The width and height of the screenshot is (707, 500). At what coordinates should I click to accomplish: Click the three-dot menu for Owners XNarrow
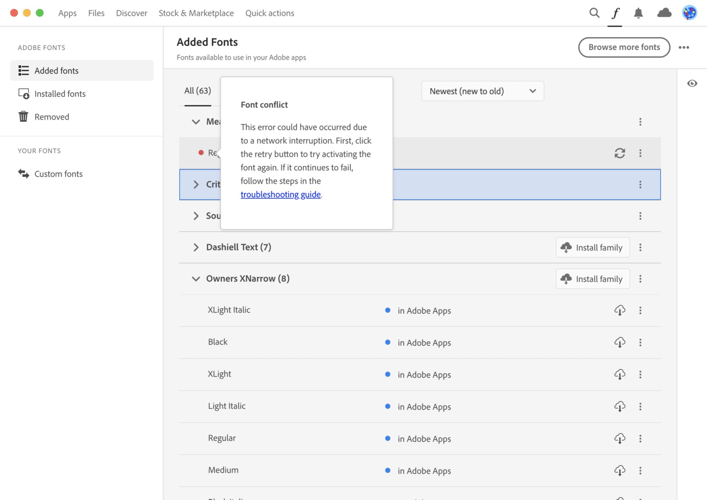coord(640,279)
